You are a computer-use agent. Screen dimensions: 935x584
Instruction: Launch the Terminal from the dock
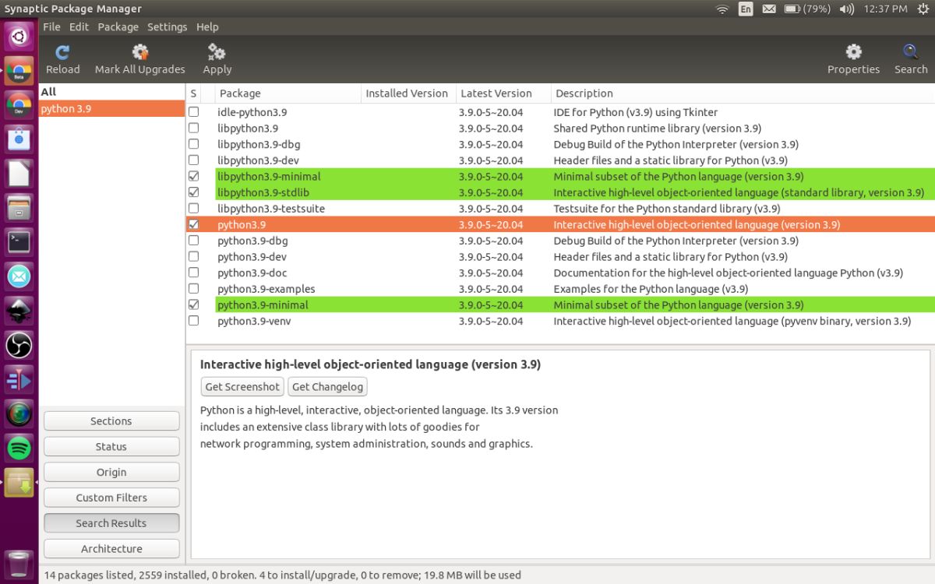coord(19,242)
